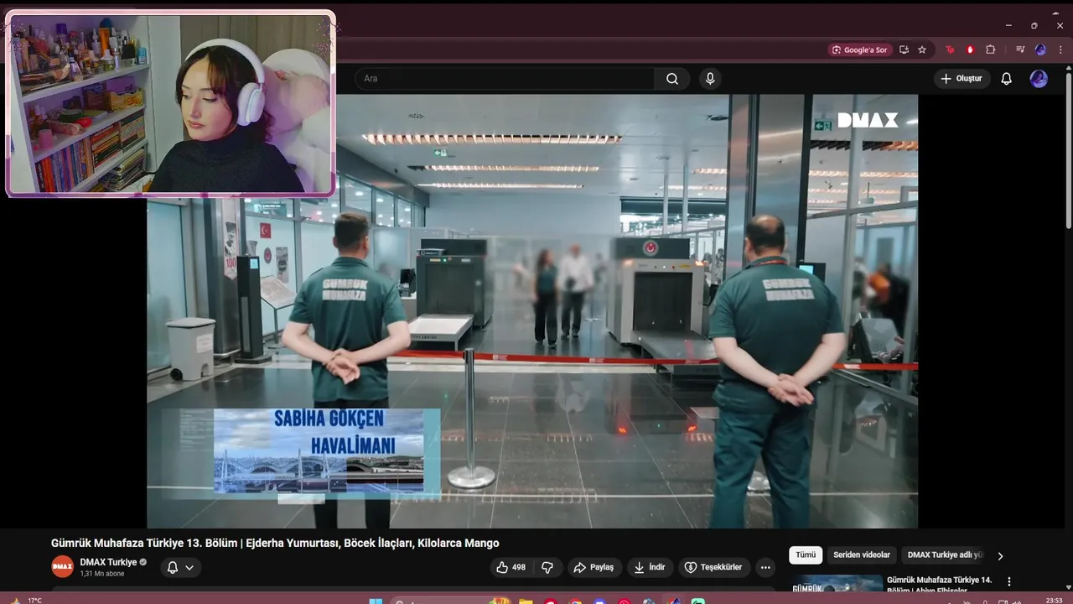Open Gümrük Muhafaza Türkiye 14. Bölüm thumbnail
The image size is (1073, 604).
837,584
